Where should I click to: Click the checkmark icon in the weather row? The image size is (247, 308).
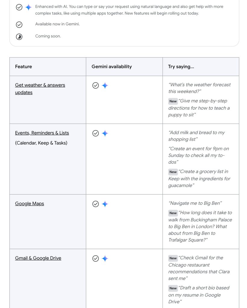(95, 86)
